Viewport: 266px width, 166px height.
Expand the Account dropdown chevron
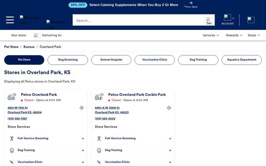233,18
